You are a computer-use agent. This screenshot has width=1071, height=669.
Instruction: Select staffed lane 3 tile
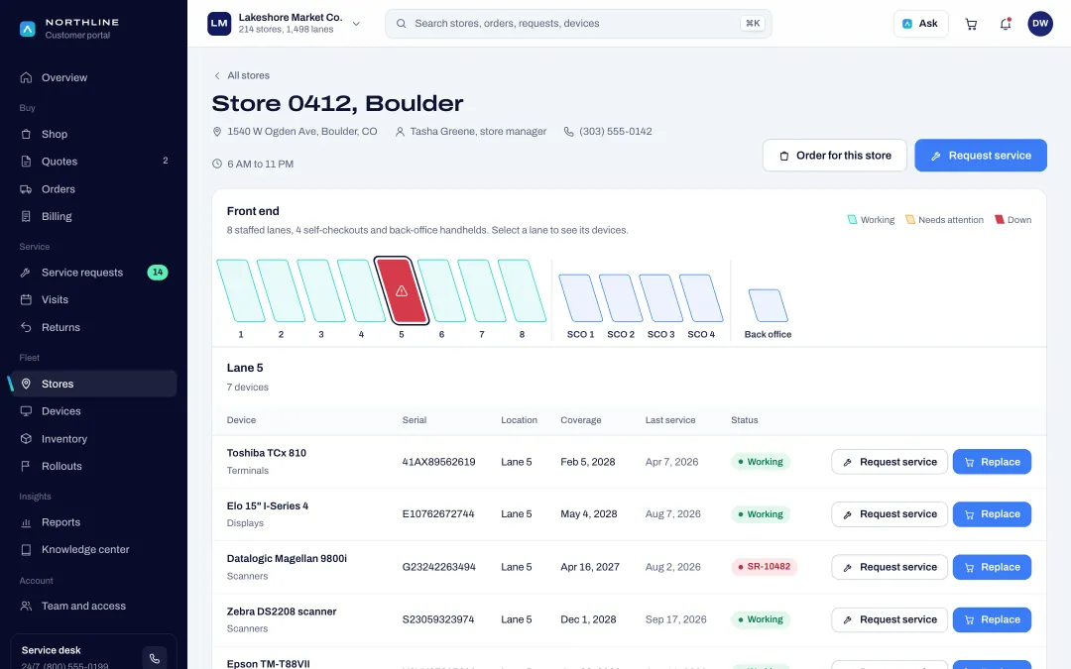tap(321, 290)
